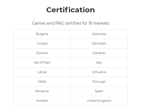Click the word RNG in the subtitle

[59, 23]
